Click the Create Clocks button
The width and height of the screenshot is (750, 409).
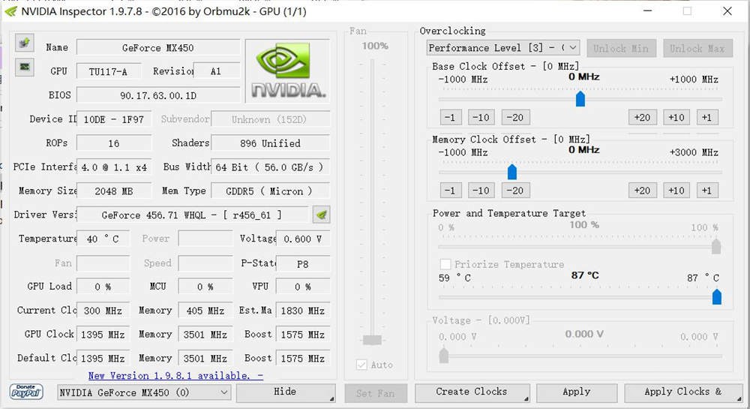[x=472, y=392]
